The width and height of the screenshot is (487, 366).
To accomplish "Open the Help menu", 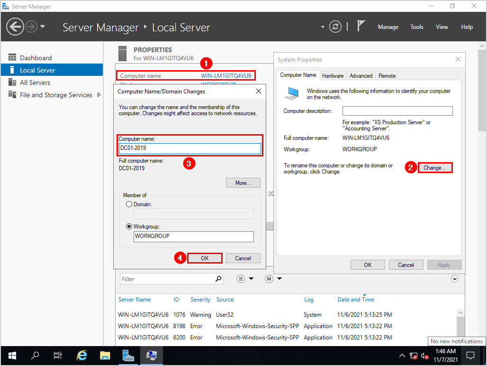I will coord(467,27).
